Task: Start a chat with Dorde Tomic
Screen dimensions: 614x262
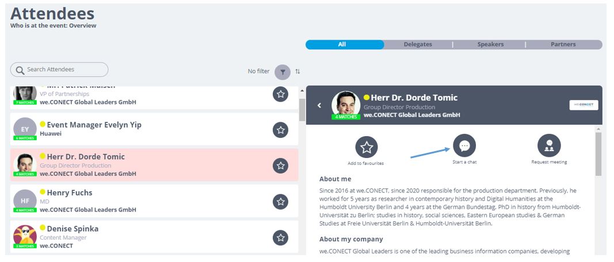Action: (464, 145)
